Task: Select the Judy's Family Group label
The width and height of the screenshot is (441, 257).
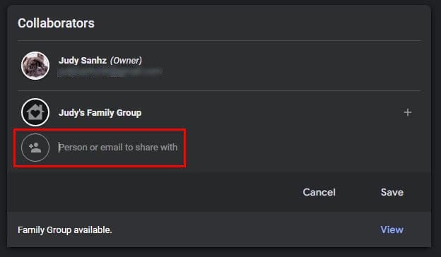Action: (100, 113)
